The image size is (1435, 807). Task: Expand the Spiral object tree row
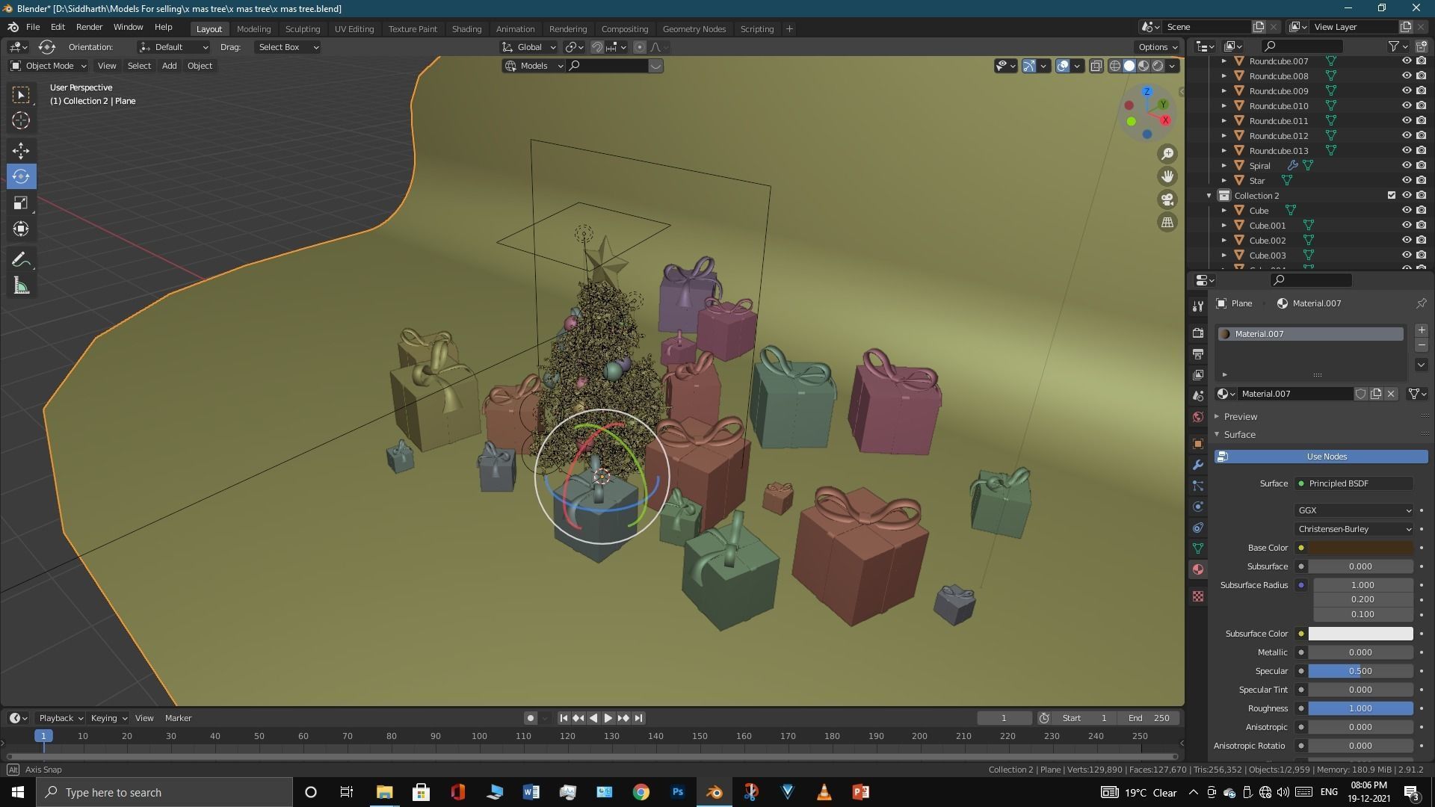click(x=1223, y=166)
